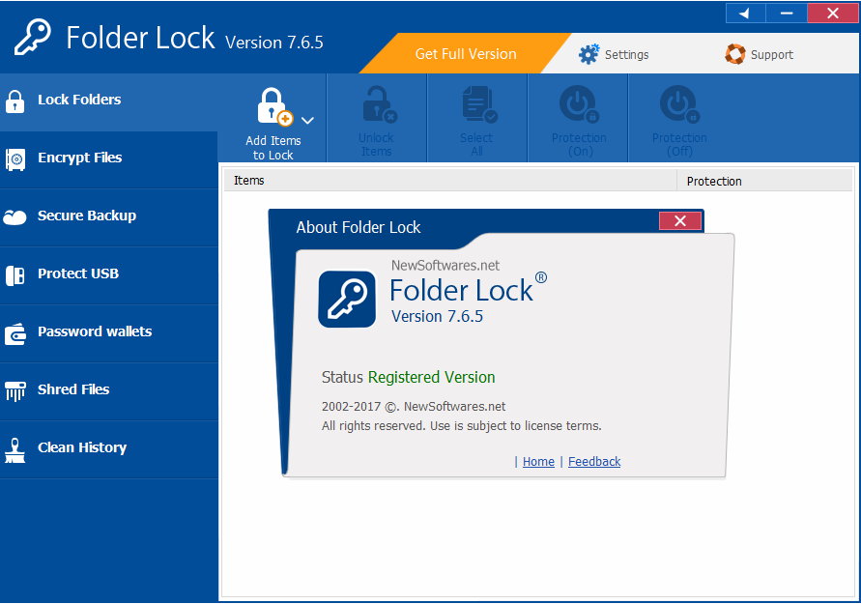Click the Select All toolbar icon
This screenshot has width=861, height=604.
[479, 104]
